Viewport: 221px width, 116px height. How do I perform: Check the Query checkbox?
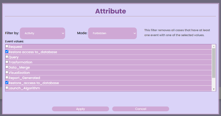(x=7, y=57)
